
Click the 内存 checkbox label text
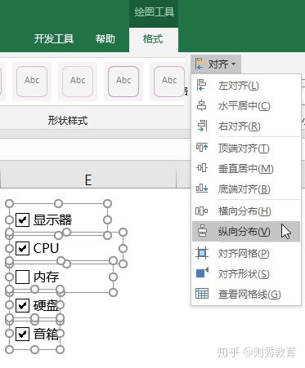tap(46, 277)
